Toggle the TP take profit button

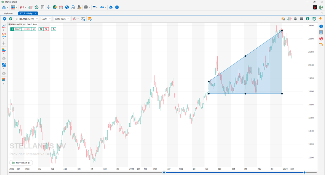(x=41, y=29)
